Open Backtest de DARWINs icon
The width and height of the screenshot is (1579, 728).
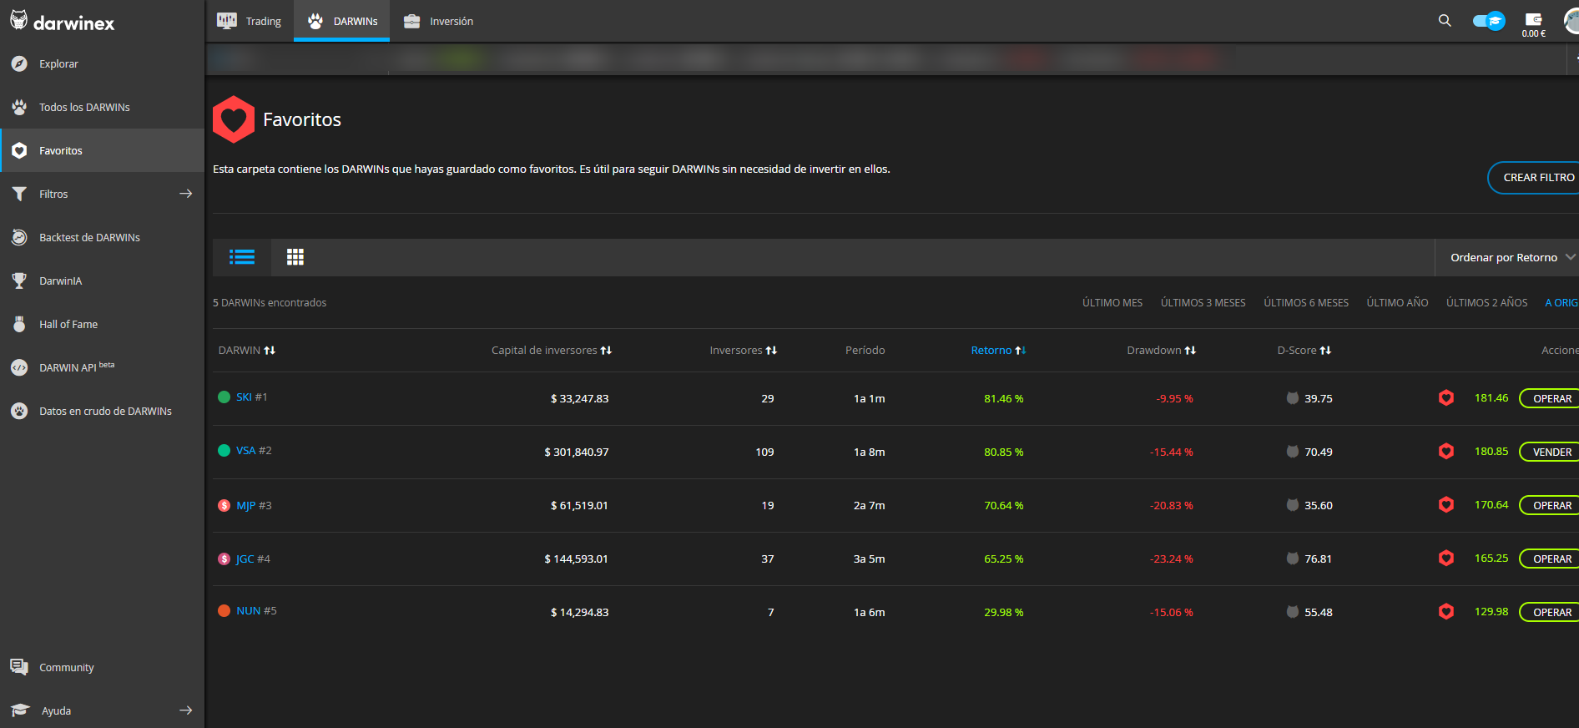(x=19, y=237)
